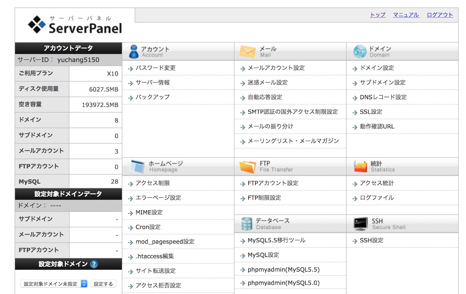The height and width of the screenshot is (294, 466).
Task: Open ログファイル
Action: tap(377, 198)
